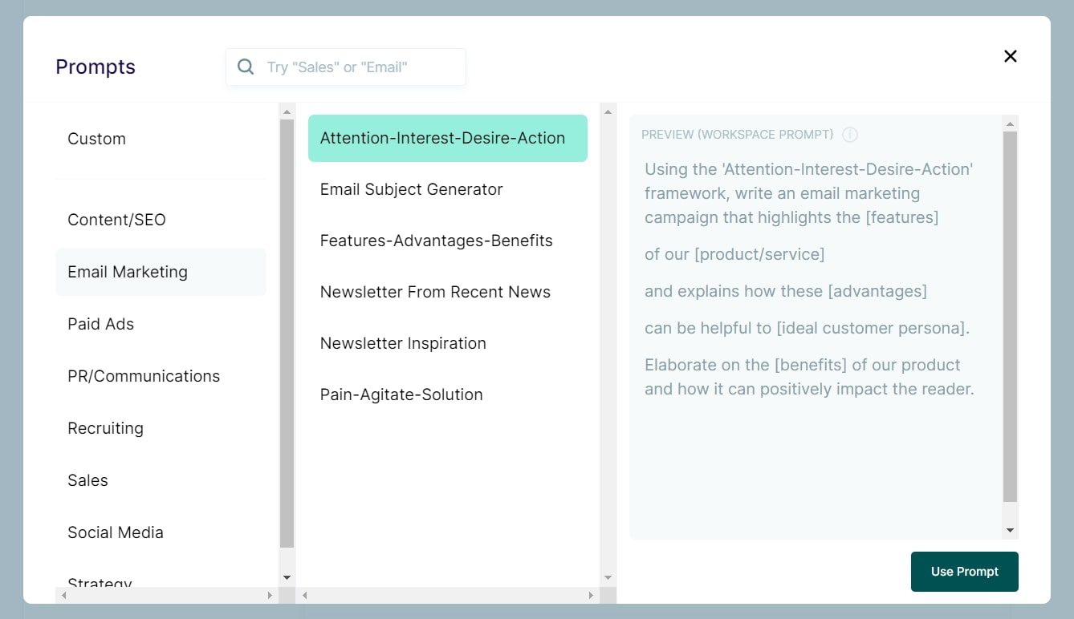Switch to the Social Media category
Viewport: 1074px width, 619px height.
click(x=115, y=532)
